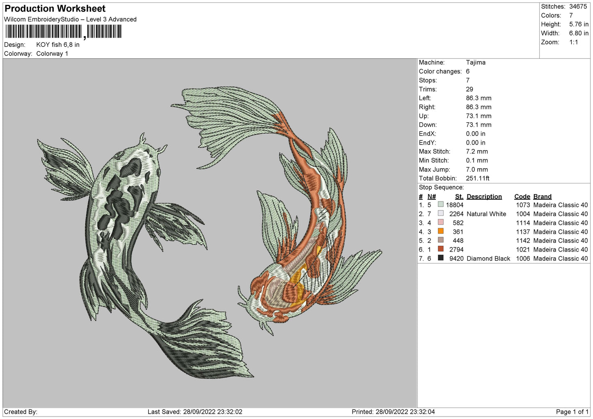Click the barcode under the worksheet title
Screen dimensions: 593x419
click(64, 32)
